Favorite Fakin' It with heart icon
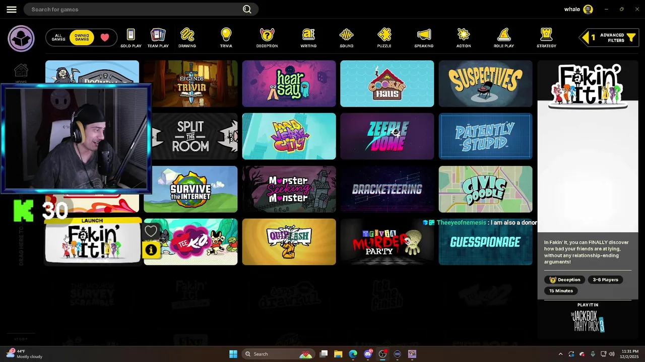This screenshot has height=362, width=645. (x=151, y=231)
